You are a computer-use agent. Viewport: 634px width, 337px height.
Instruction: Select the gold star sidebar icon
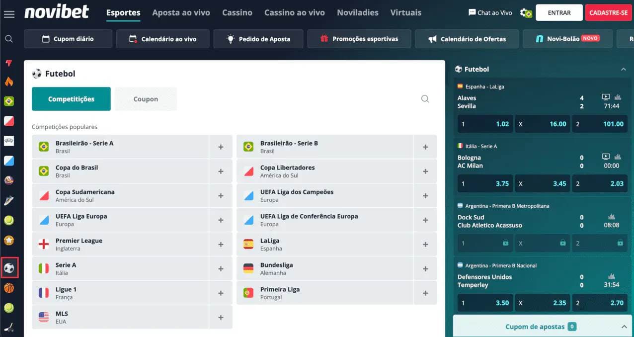pyautogui.click(x=9, y=241)
